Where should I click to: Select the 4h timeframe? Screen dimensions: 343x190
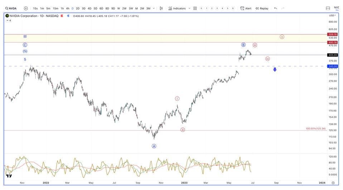68,8
